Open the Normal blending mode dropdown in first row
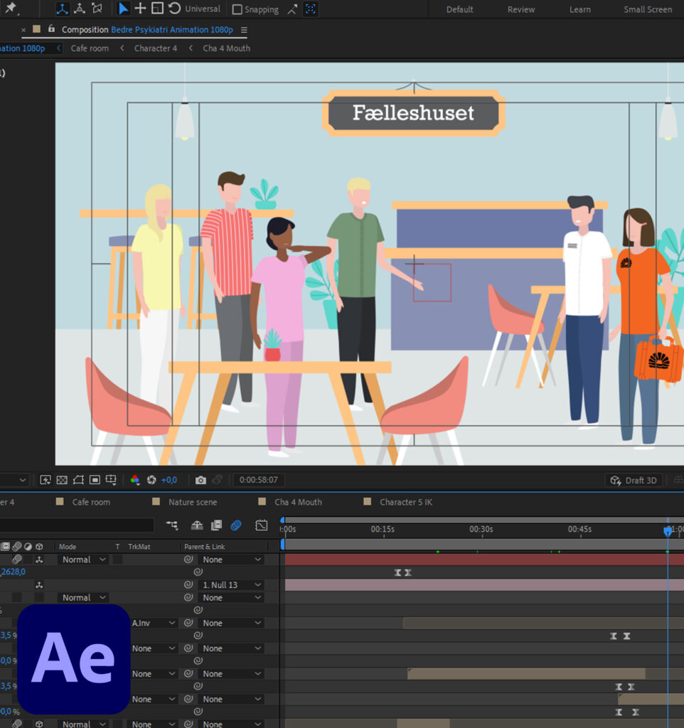 click(83, 560)
